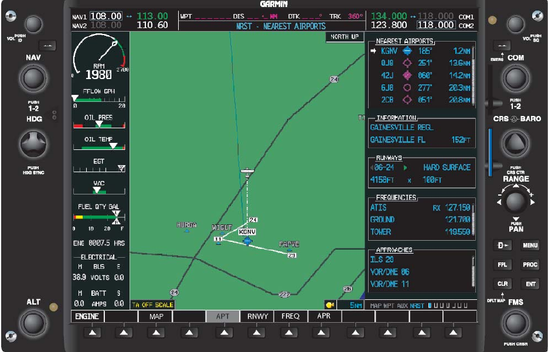The width and height of the screenshot is (548, 352).
Task: Click the aircraft symbol on the map
Action: pyautogui.click(x=247, y=172)
